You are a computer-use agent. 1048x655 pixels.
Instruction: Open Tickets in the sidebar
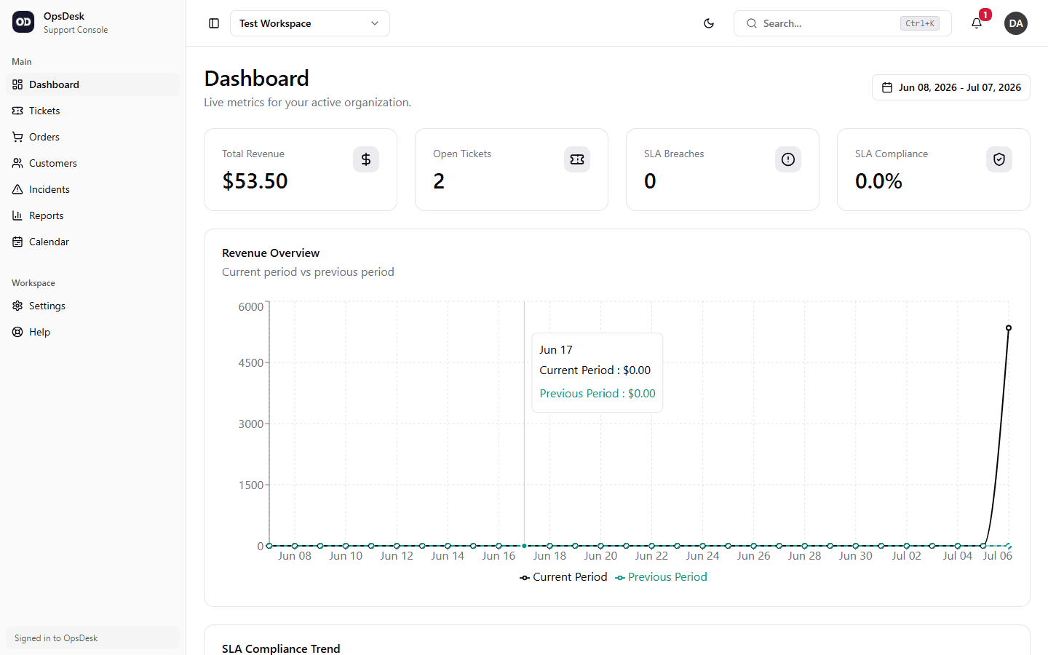pyautogui.click(x=92, y=111)
